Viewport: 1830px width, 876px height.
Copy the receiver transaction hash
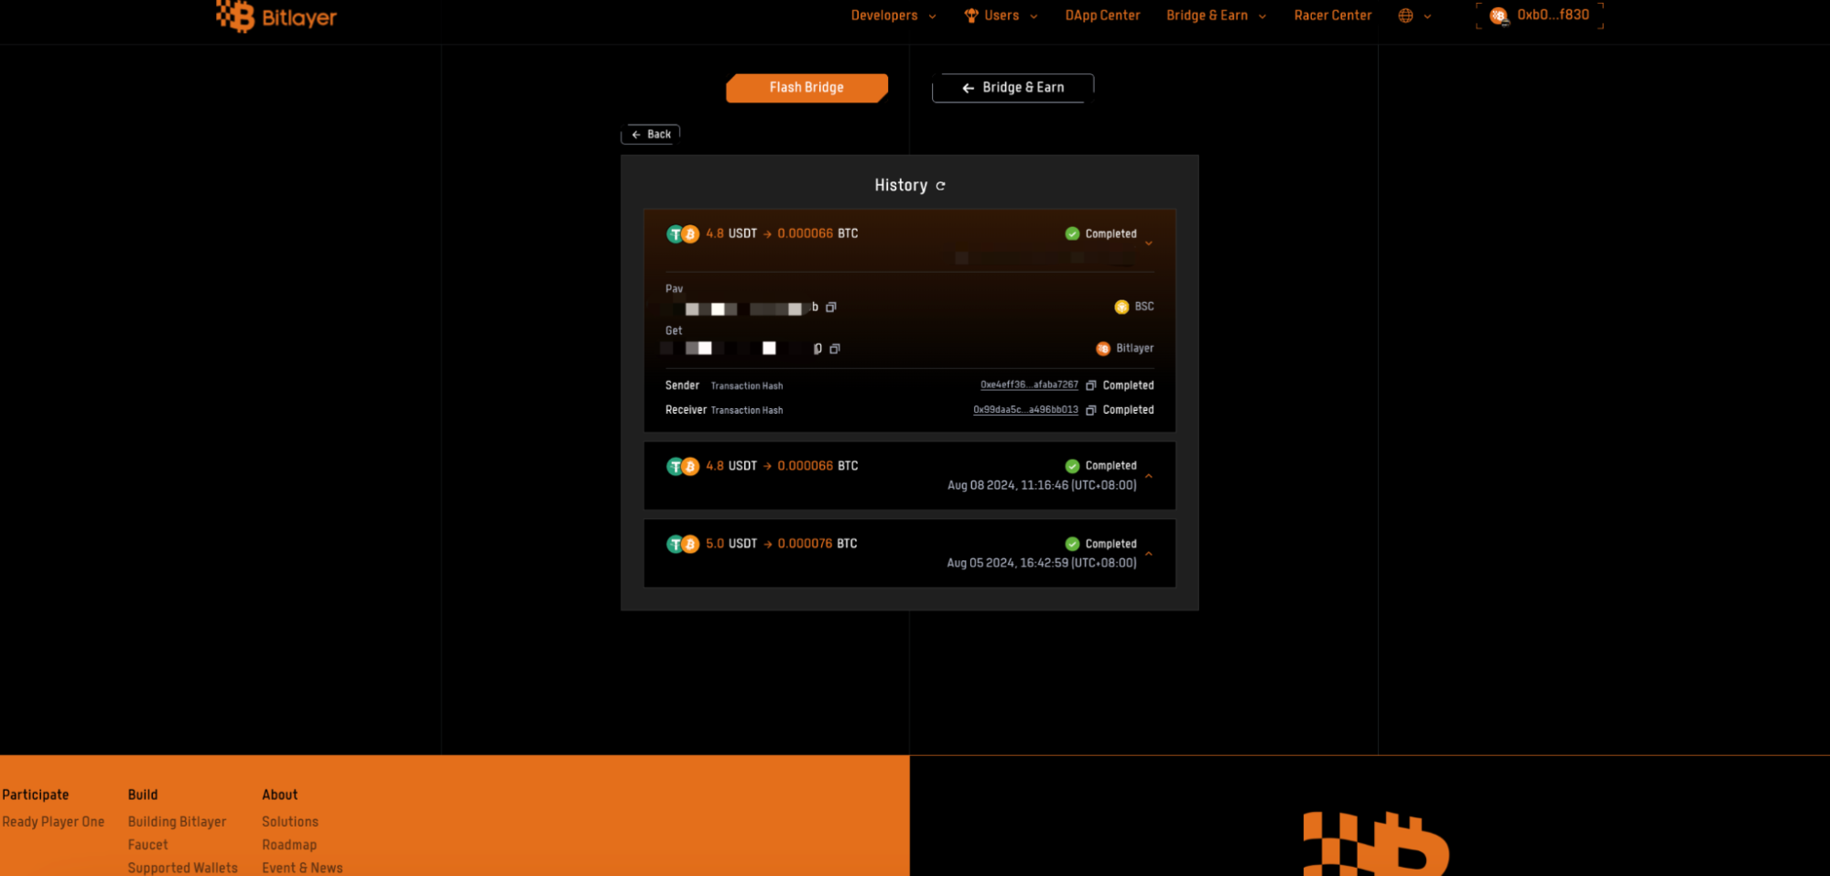click(1091, 410)
